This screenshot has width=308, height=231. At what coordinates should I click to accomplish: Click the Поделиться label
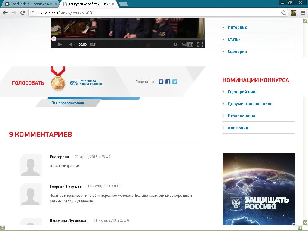point(145,82)
